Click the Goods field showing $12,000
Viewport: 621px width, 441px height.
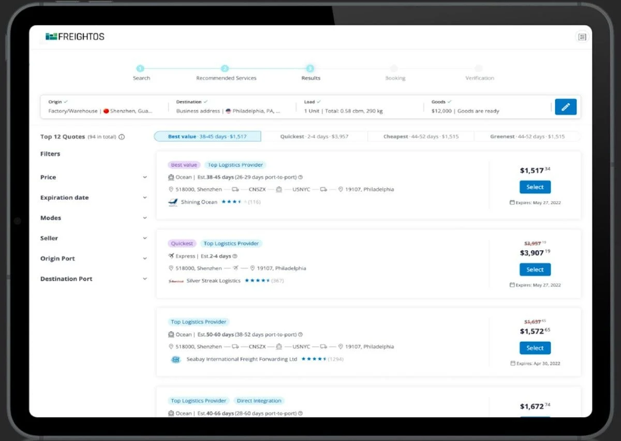click(x=488, y=107)
